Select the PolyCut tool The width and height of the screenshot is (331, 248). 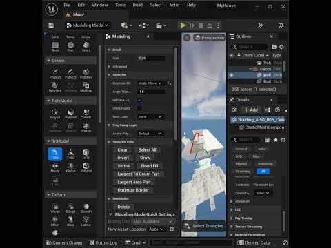pos(86,167)
